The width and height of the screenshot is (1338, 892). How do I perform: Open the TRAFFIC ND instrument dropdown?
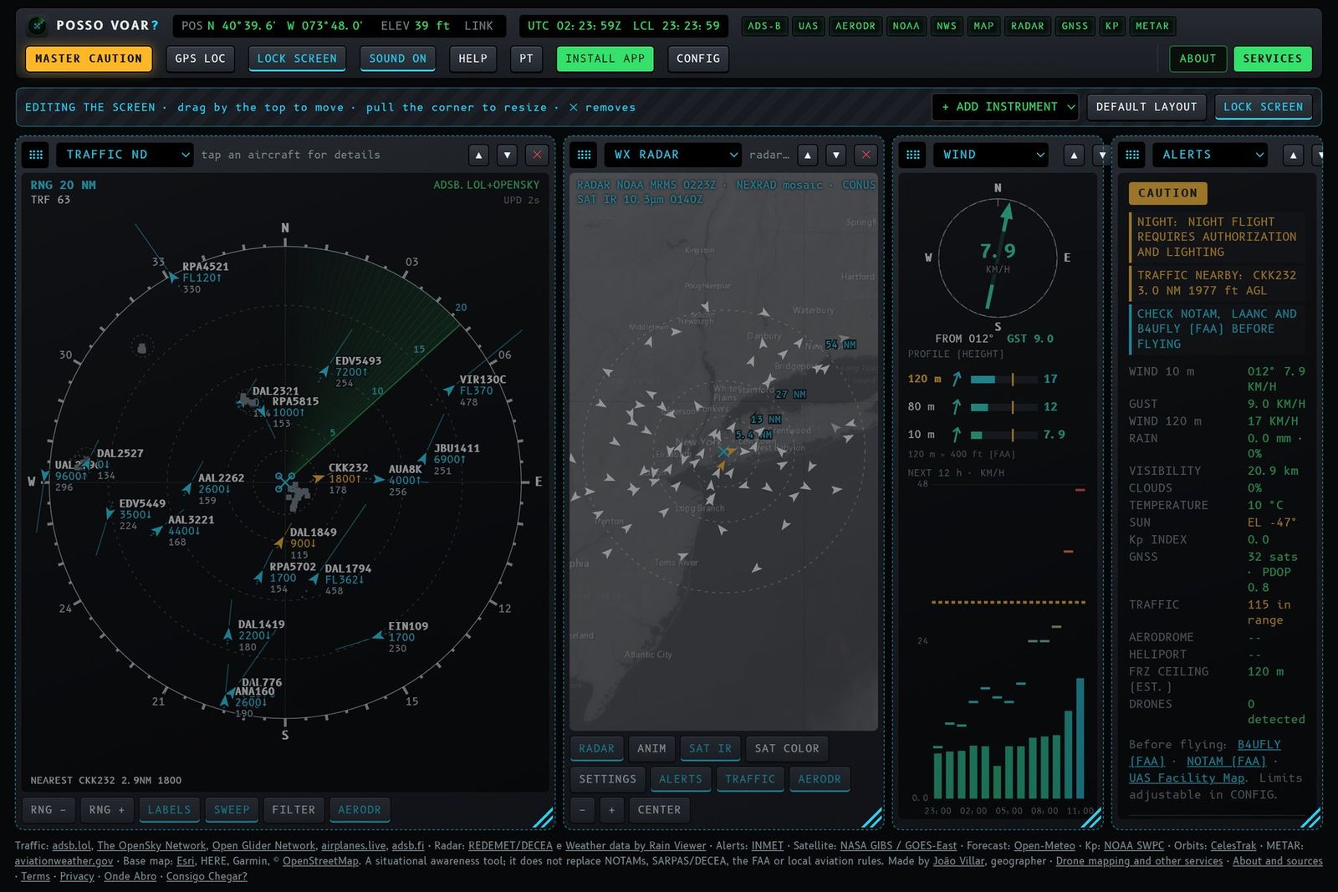pos(125,155)
